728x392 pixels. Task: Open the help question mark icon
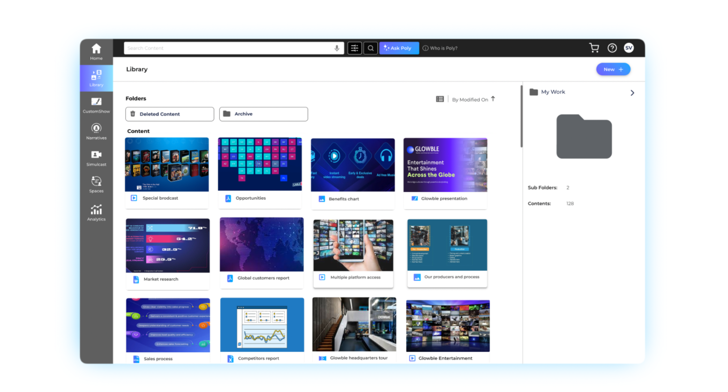pos(612,48)
